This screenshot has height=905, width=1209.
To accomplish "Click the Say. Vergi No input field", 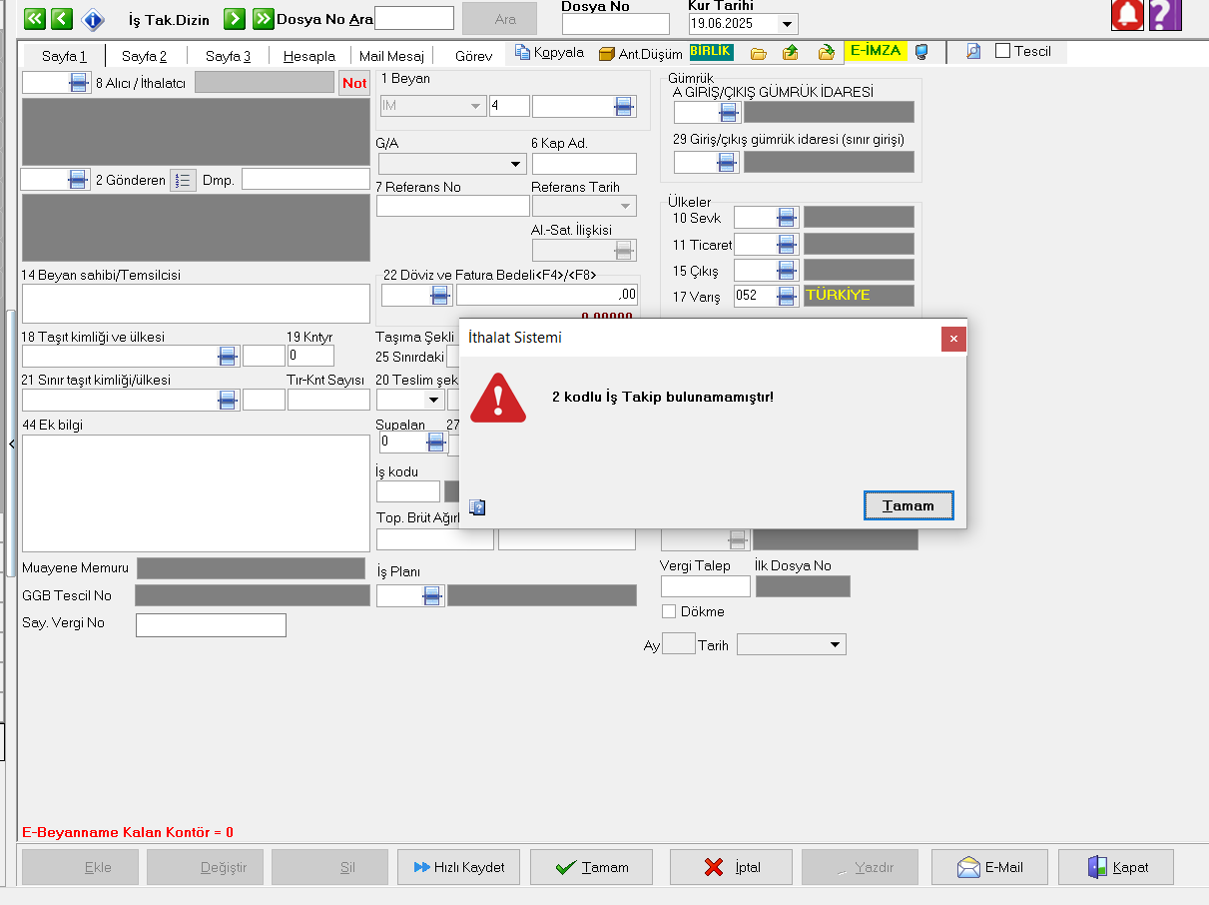I will point(211,625).
